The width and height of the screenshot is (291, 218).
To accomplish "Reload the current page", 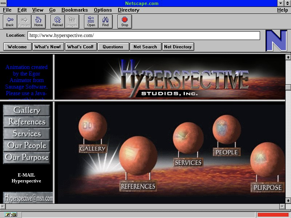I will point(57,21).
